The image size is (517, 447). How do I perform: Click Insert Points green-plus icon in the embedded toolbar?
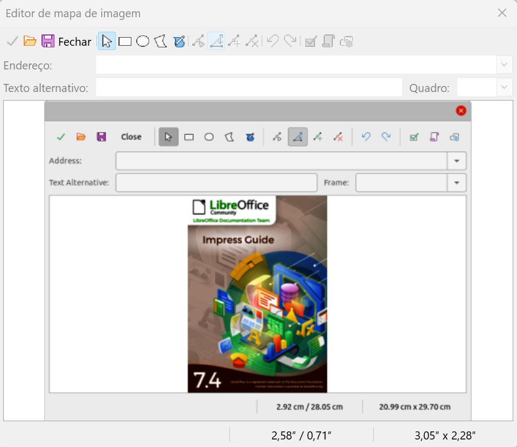318,137
